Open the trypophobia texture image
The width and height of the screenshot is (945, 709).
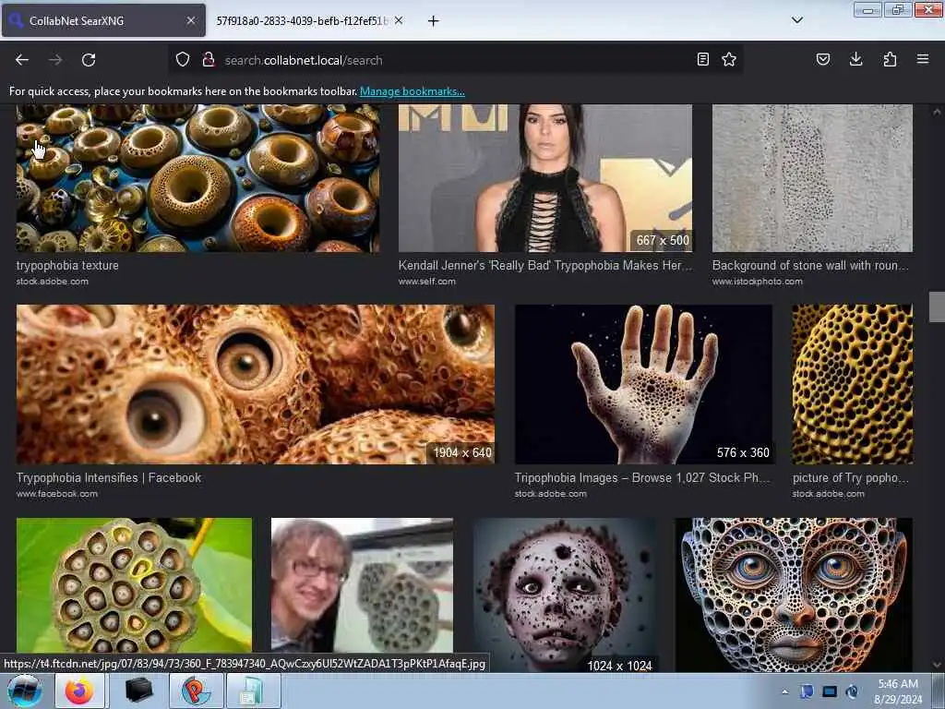(x=197, y=178)
